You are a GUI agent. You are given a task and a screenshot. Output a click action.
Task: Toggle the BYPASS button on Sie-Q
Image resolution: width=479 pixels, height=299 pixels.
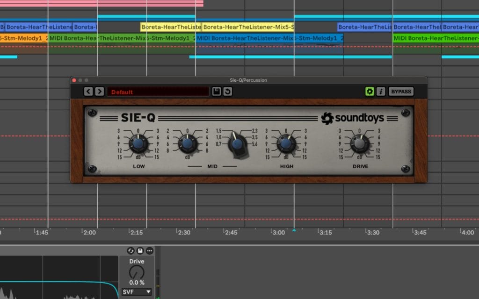tap(401, 92)
